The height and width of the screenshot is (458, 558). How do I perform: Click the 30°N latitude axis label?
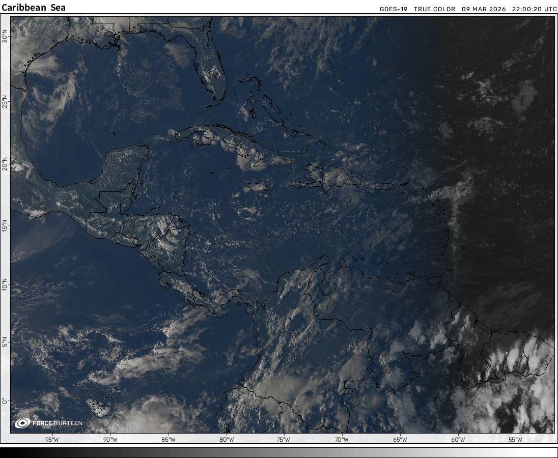[5, 36]
